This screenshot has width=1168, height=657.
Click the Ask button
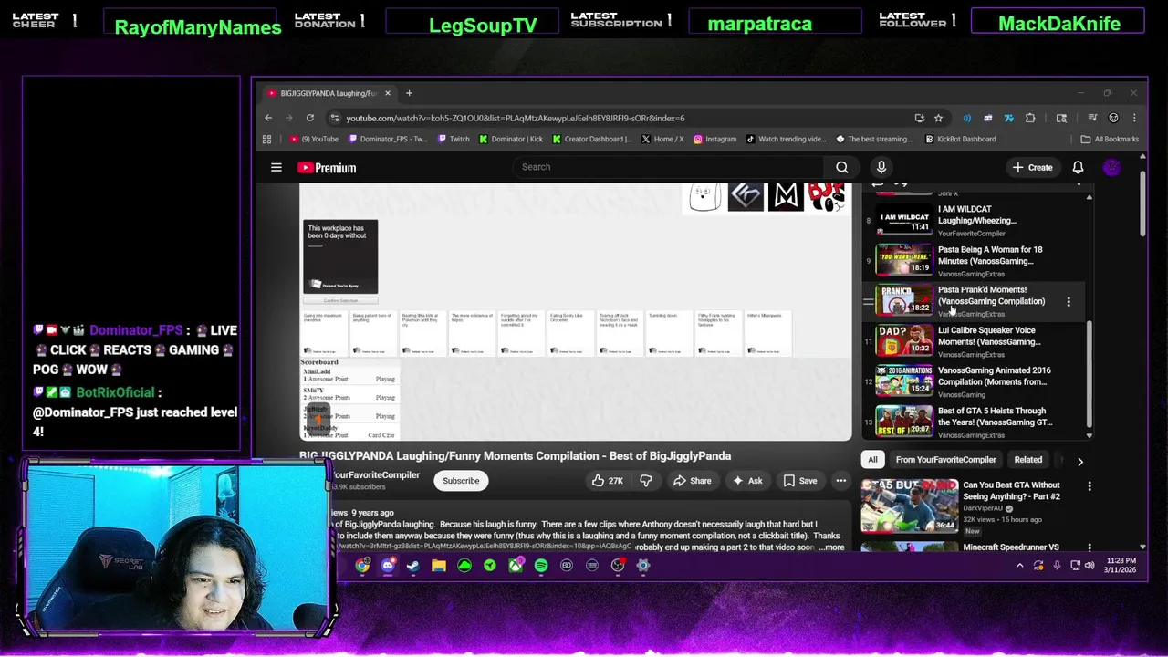[747, 481]
